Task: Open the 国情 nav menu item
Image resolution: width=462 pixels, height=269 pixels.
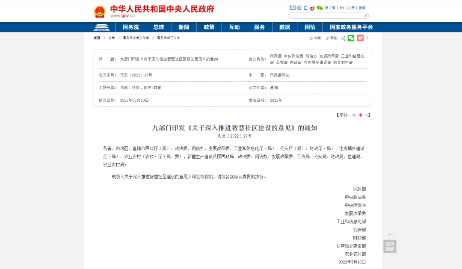Action: (x=310, y=27)
